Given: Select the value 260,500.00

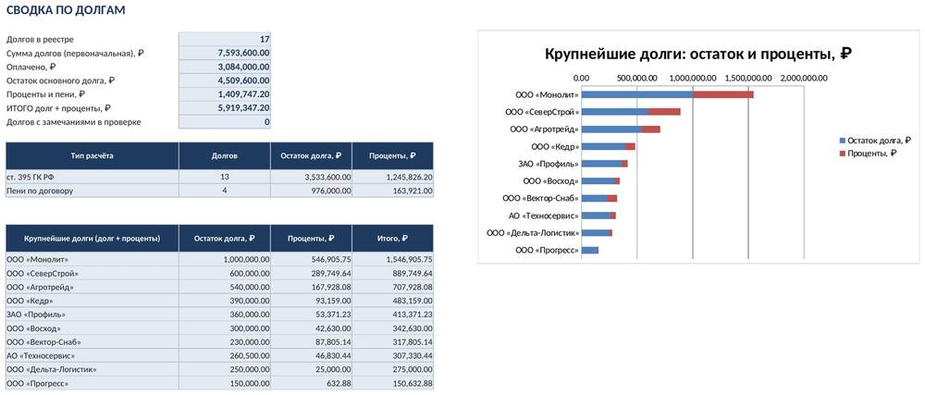Looking at the screenshot, I should pyautogui.click(x=225, y=355).
